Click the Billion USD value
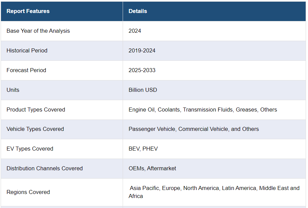 point(143,90)
